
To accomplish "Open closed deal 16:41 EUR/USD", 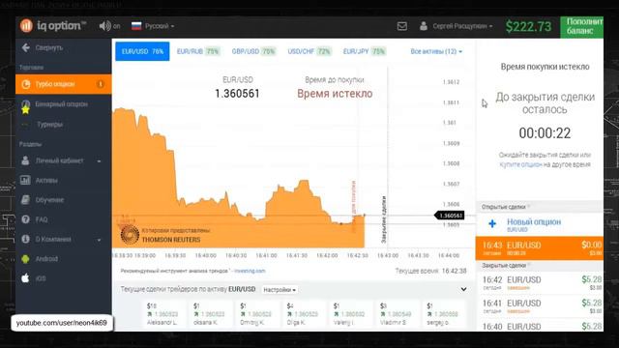I will coord(540,306).
